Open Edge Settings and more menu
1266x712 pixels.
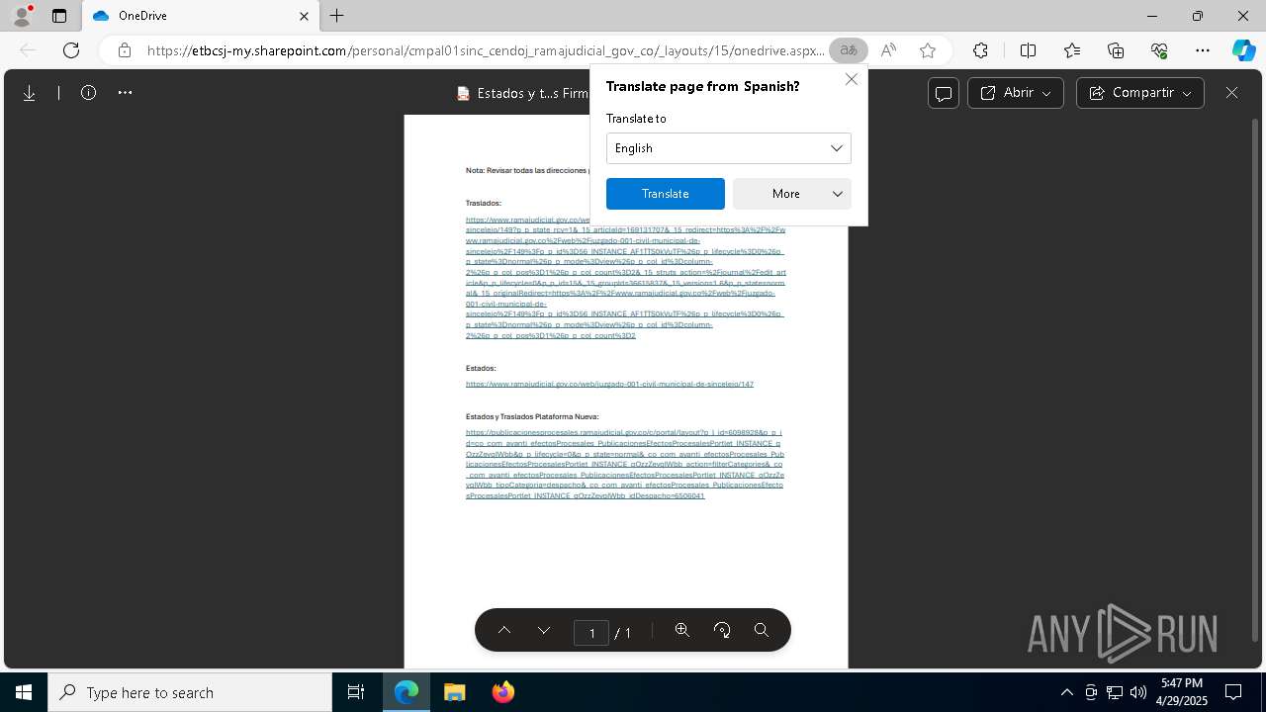pos(1203,50)
